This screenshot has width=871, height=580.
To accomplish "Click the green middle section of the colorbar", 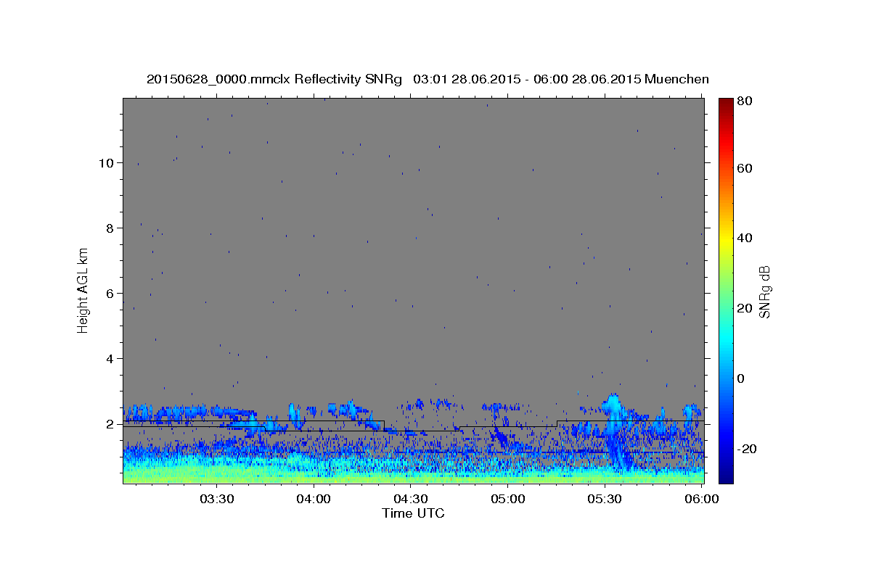I will pos(726,290).
